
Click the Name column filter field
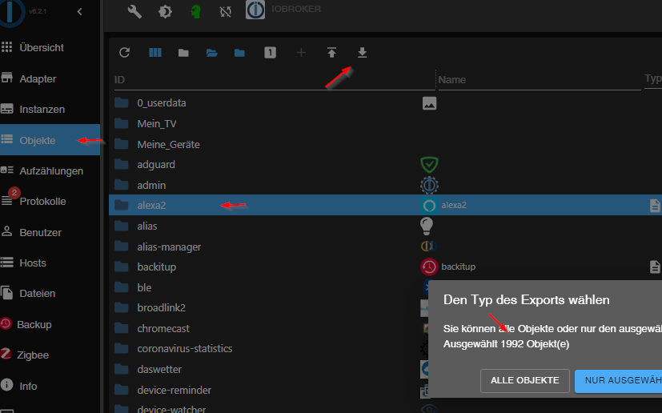[540, 80]
